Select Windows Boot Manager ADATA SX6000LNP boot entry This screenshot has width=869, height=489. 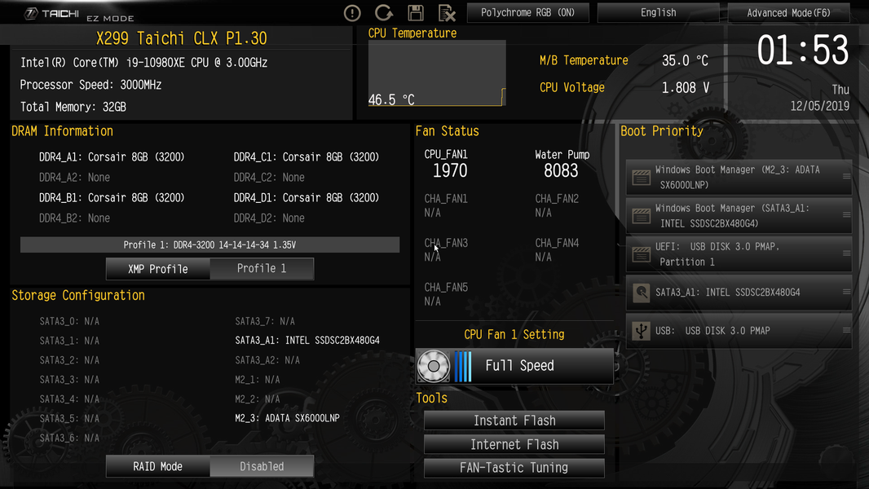(x=739, y=177)
